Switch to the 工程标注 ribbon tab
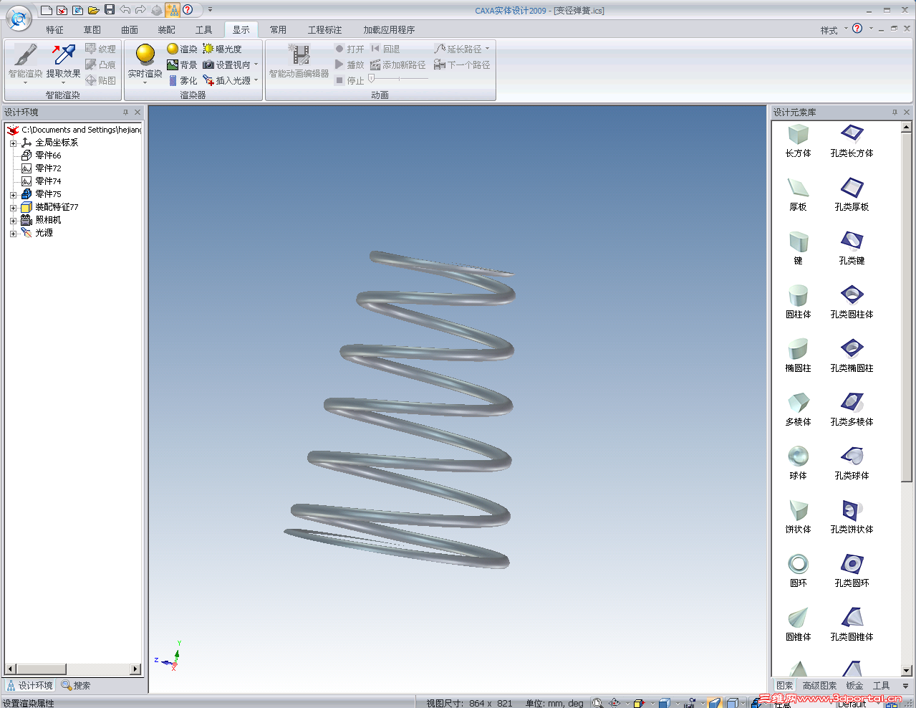916x708 pixels. (x=324, y=29)
